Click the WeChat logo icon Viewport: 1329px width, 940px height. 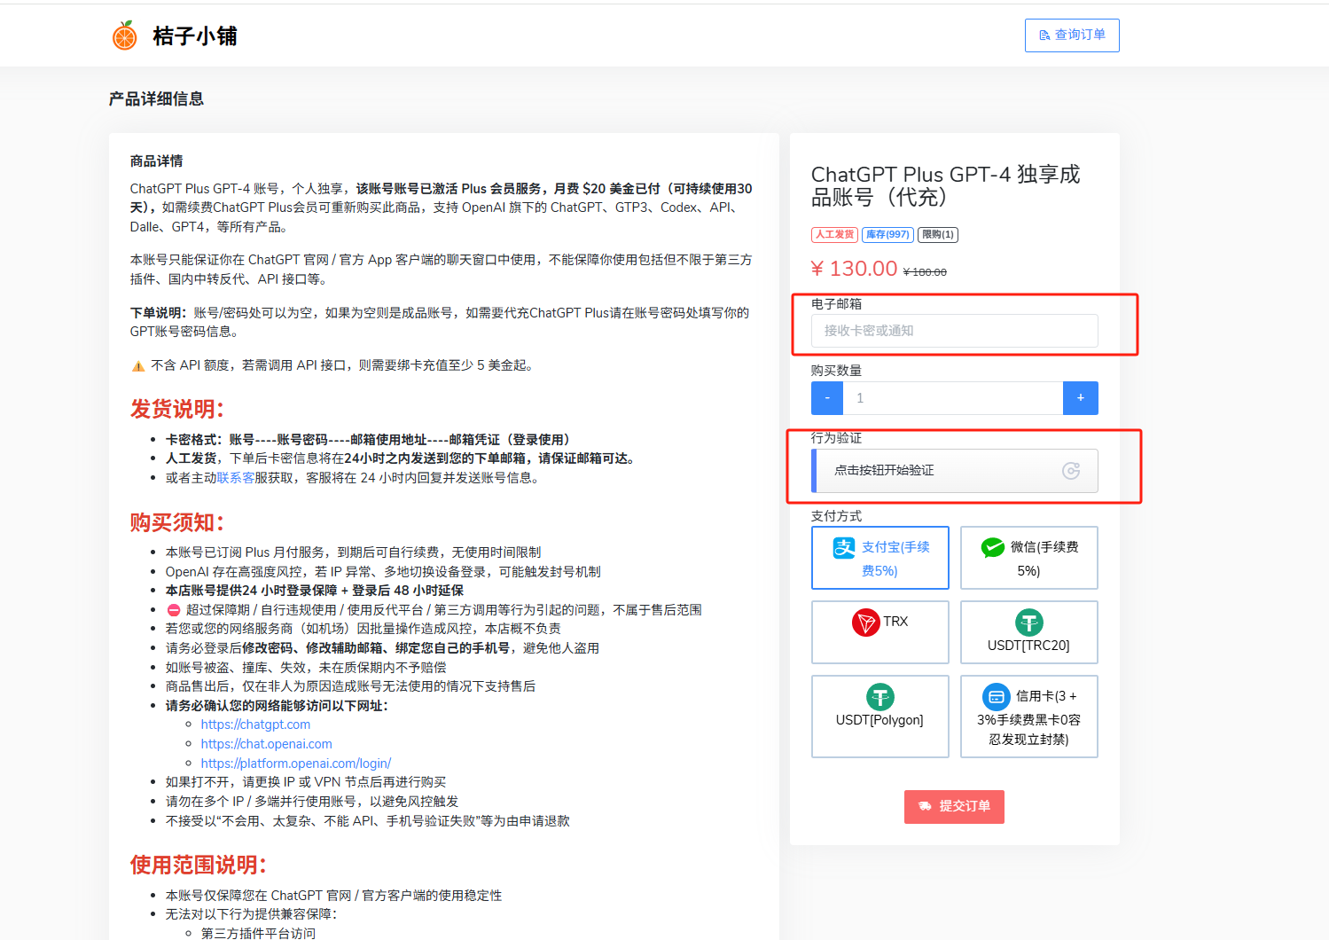pos(993,548)
